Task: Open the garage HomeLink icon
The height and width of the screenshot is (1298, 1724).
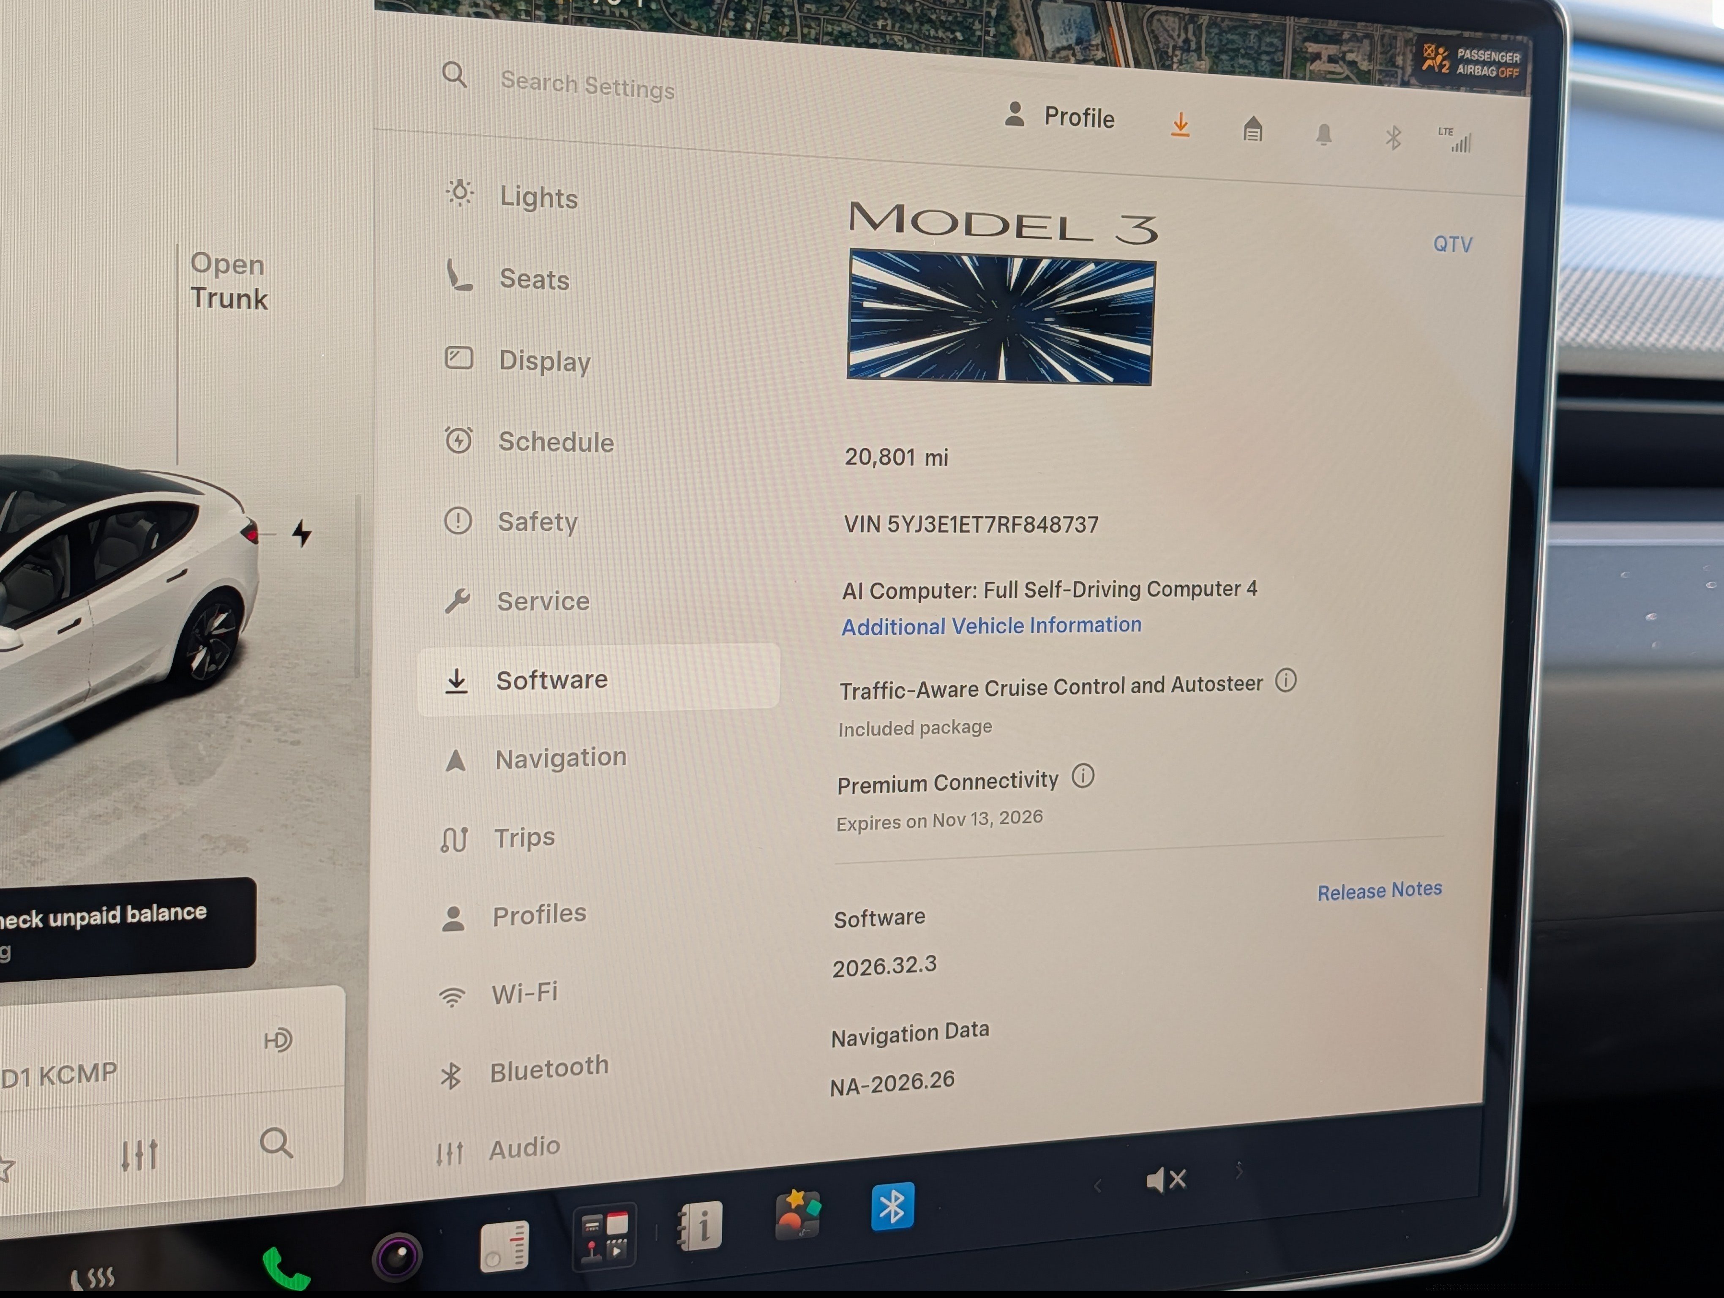Action: pos(1252,128)
